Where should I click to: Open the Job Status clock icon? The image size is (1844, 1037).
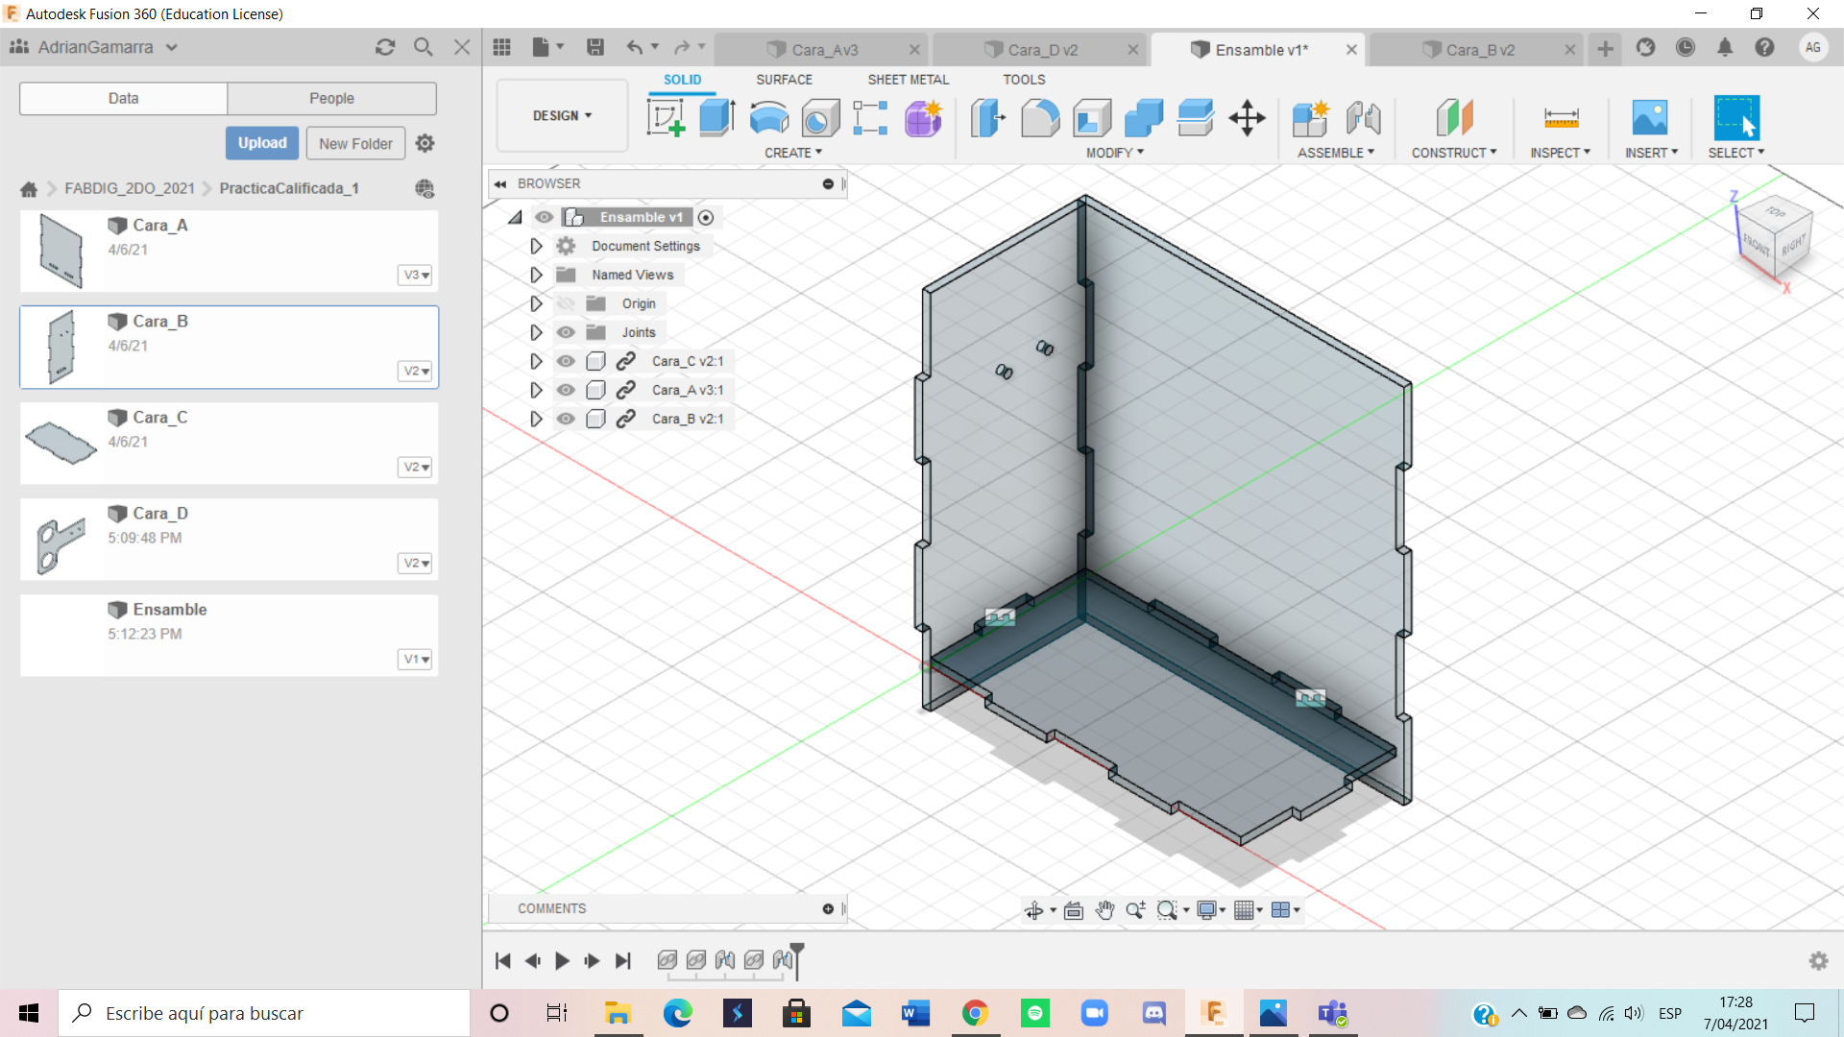point(1686,47)
